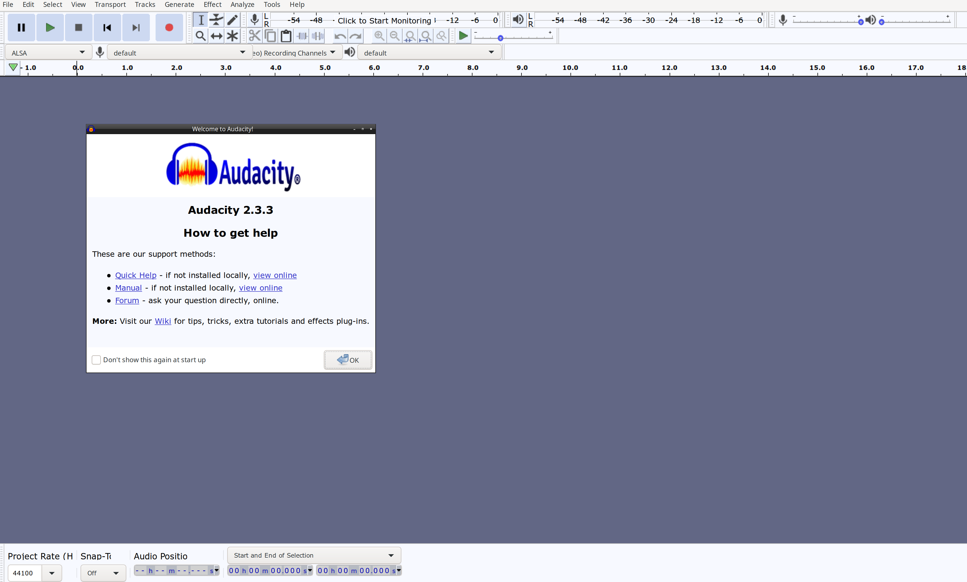
Task: Click the Paste icon
Action: tap(285, 36)
